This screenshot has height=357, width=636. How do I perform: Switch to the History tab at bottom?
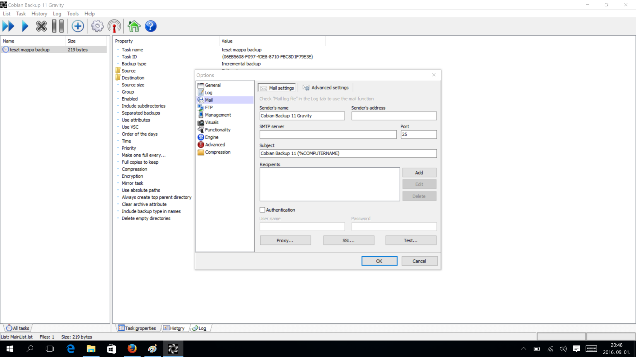(x=175, y=328)
